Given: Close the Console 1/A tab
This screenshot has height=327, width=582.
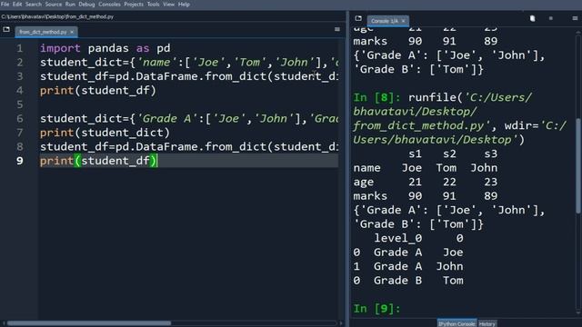Looking at the screenshot, I should (x=404, y=21).
